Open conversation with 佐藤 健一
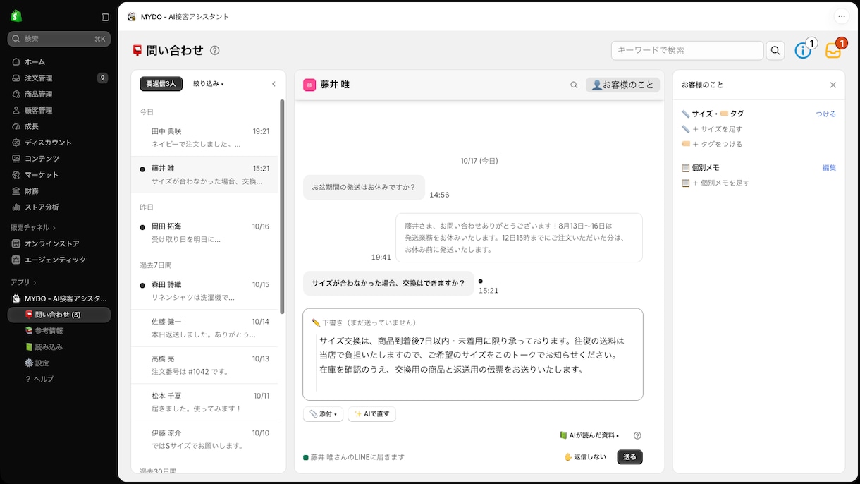Image resolution: width=860 pixels, height=484 pixels. (205, 328)
